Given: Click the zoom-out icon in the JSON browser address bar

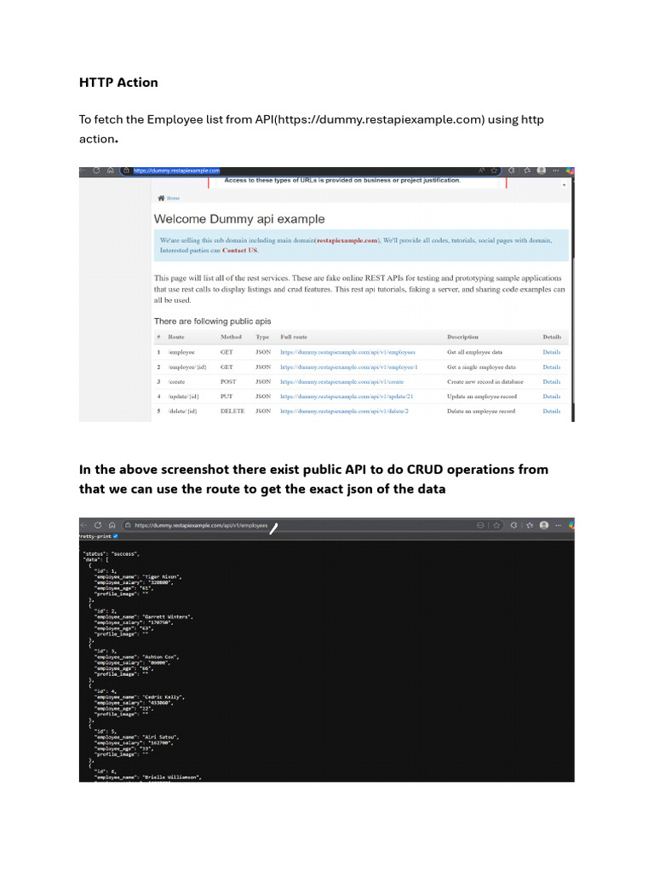Looking at the screenshot, I should point(480,525).
